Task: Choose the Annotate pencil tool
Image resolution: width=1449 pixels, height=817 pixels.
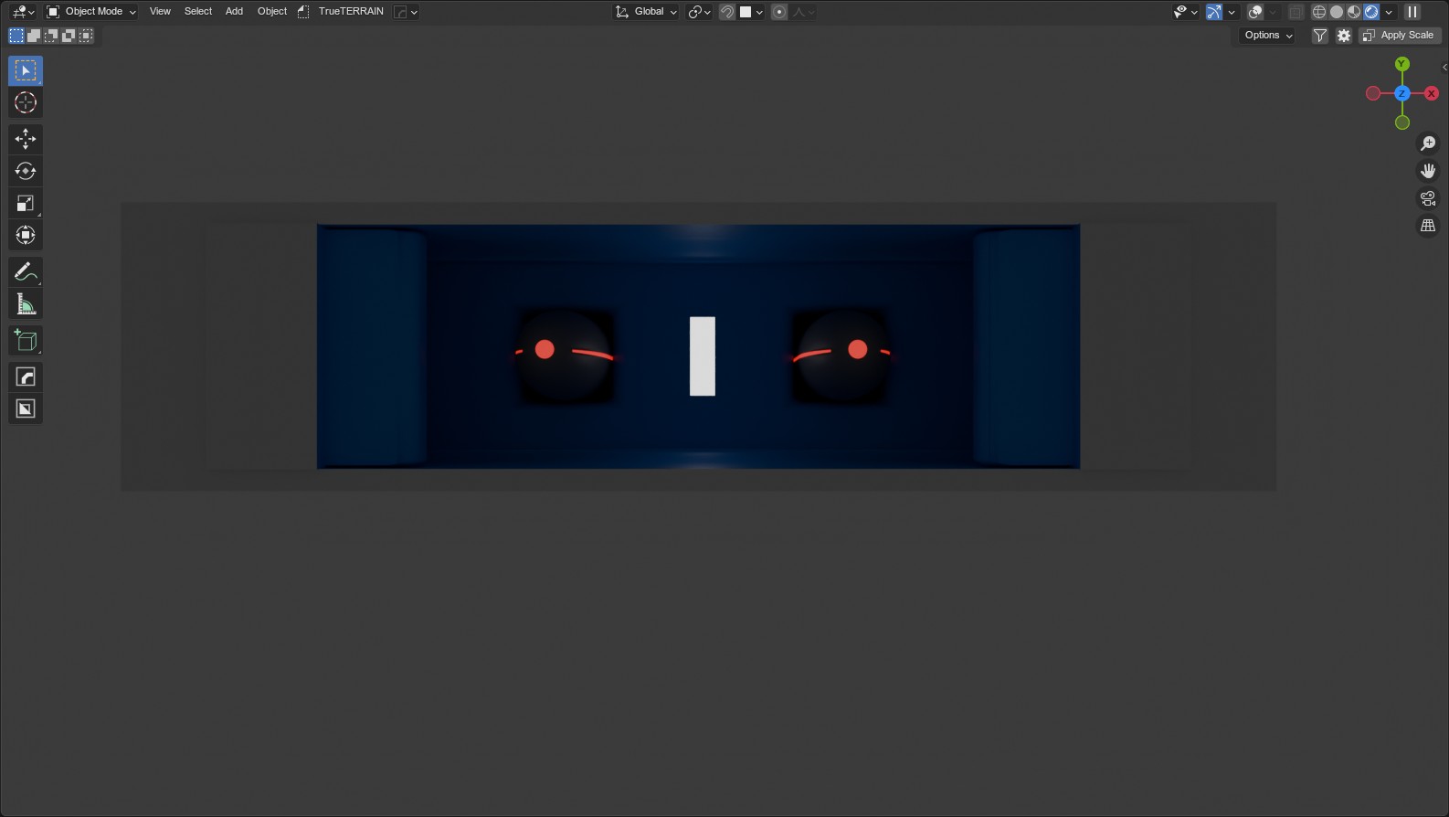Action: tap(26, 271)
